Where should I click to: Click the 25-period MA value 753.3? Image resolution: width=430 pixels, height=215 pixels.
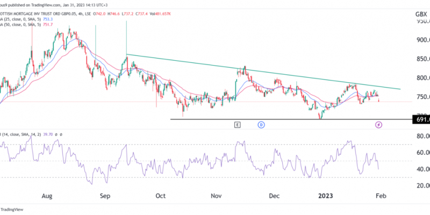click(x=48, y=19)
